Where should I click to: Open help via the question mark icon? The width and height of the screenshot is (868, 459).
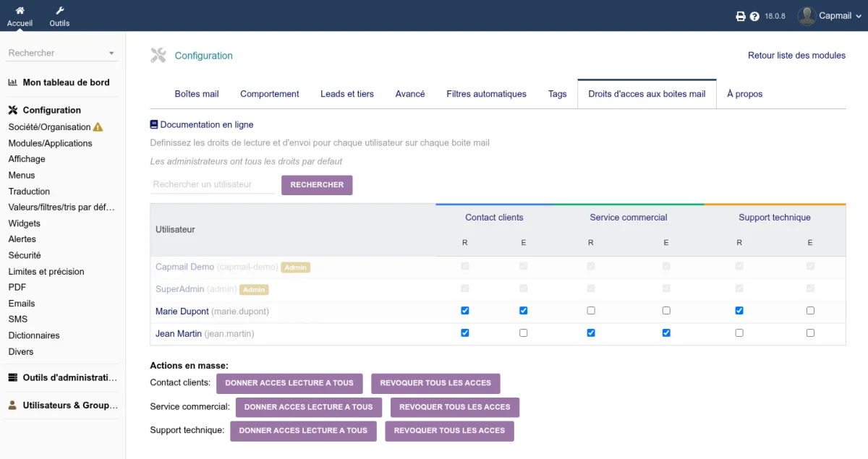tap(754, 16)
